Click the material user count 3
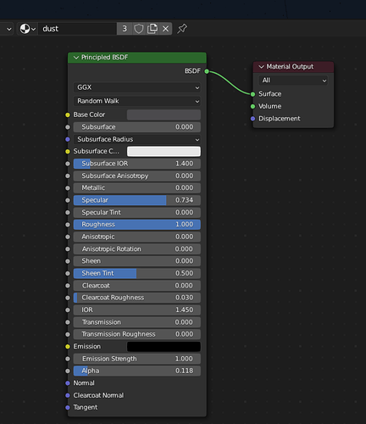This screenshot has height=424, width=366. (125, 29)
